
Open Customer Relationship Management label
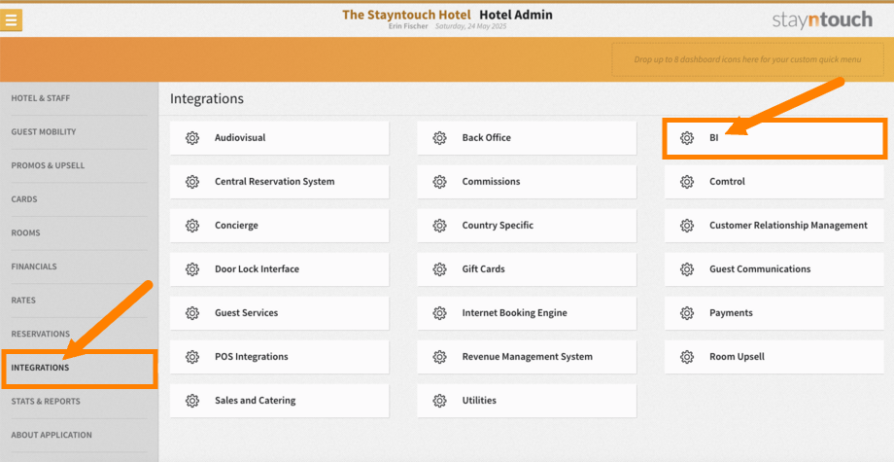[788, 226]
